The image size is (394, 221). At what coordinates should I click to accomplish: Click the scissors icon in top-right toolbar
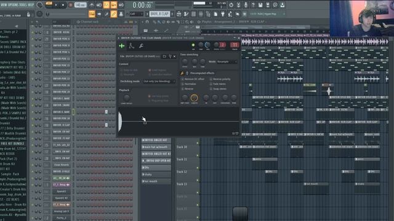[238, 5]
